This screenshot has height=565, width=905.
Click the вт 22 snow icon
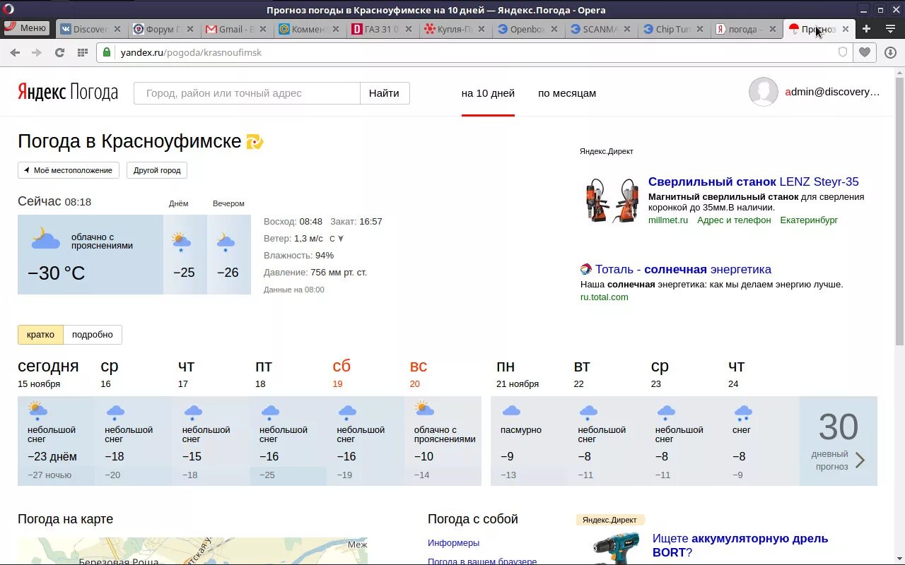click(588, 412)
